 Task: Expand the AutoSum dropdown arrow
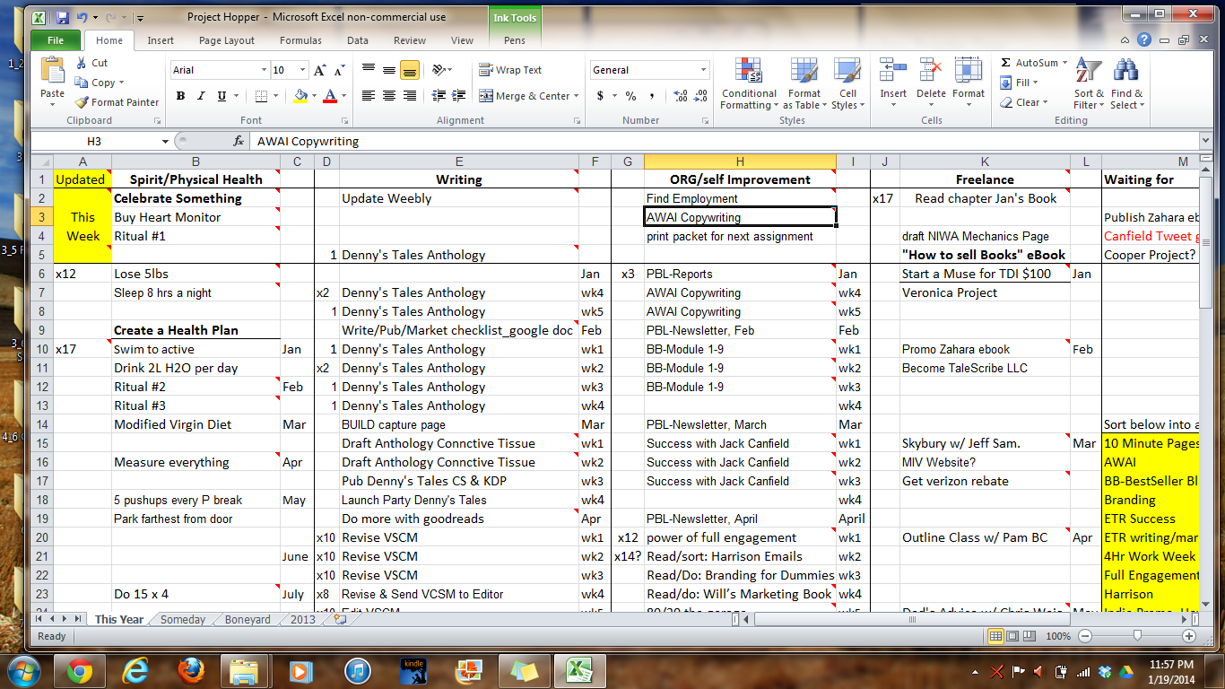pos(1064,63)
